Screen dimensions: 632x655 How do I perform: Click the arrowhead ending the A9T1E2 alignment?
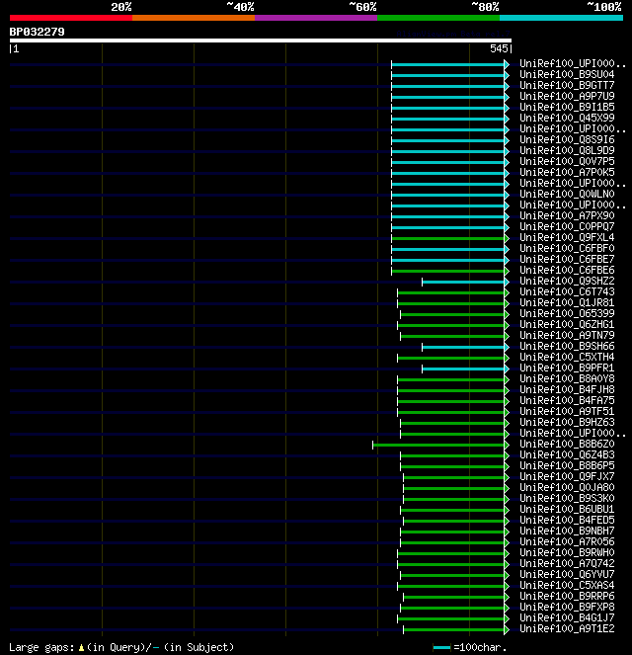click(507, 629)
